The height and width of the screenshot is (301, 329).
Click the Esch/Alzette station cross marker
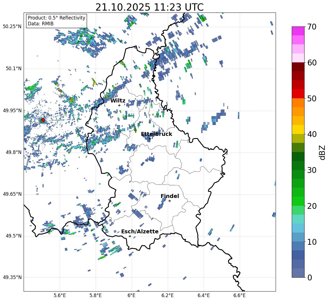point(130,236)
